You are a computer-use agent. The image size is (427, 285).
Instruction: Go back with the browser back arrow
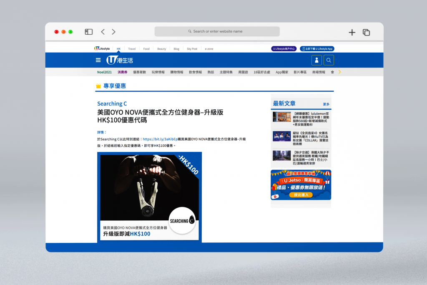point(103,32)
